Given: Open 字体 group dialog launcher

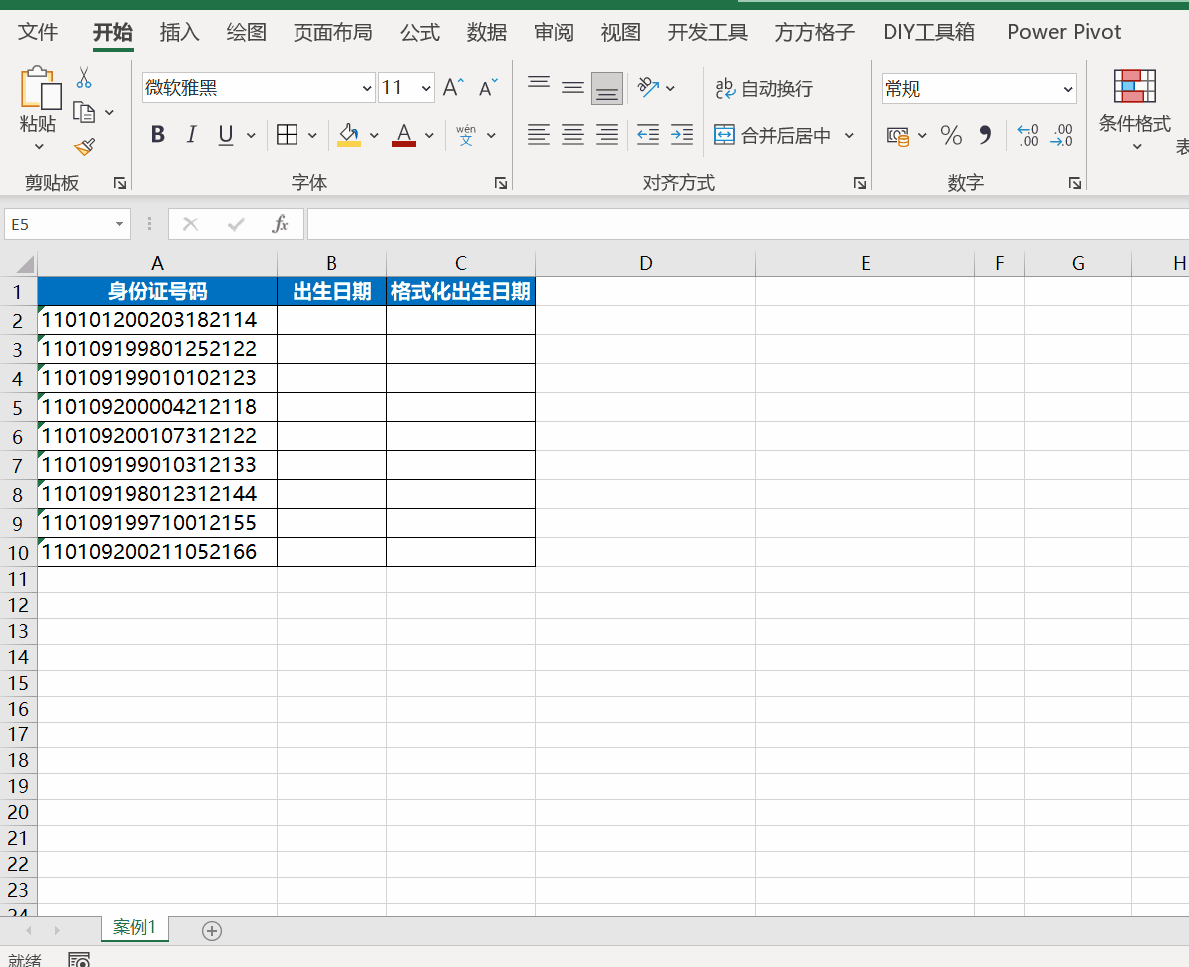Looking at the screenshot, I should point(500,182).
